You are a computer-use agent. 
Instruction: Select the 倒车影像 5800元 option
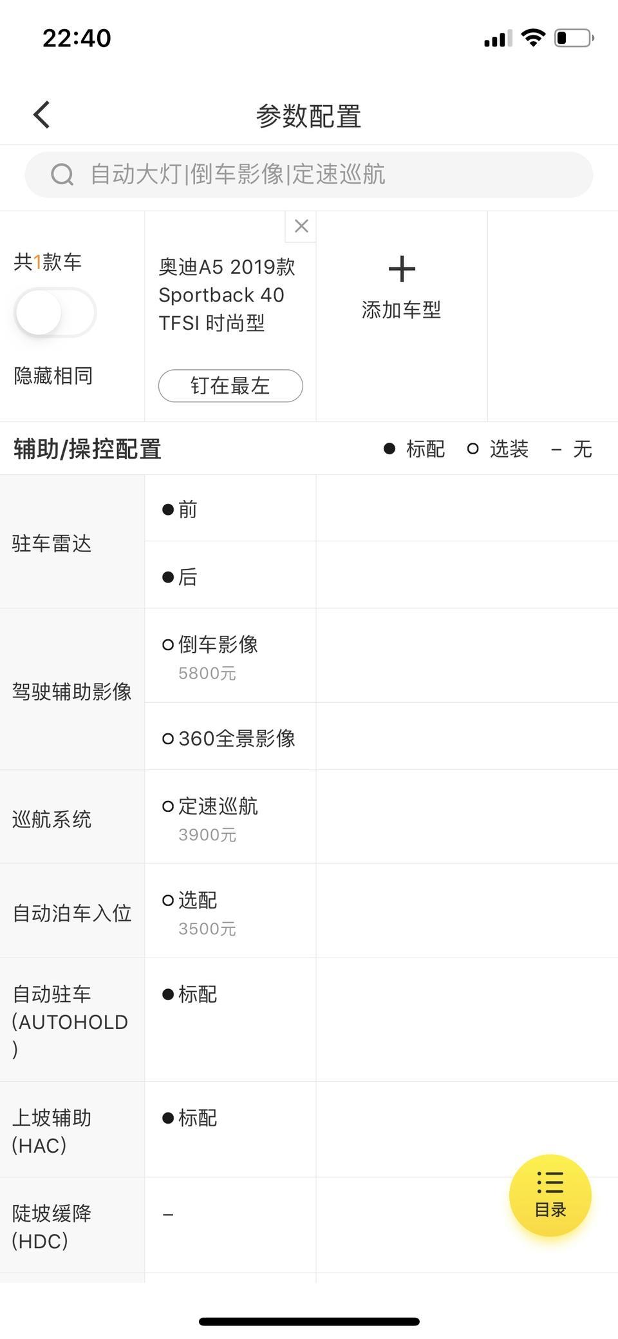pyautogui.click(x=230, y=656)
